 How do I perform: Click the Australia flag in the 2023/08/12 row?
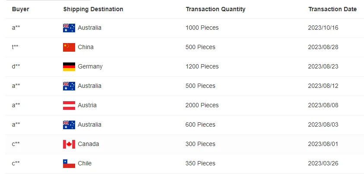tap(69, 86)
